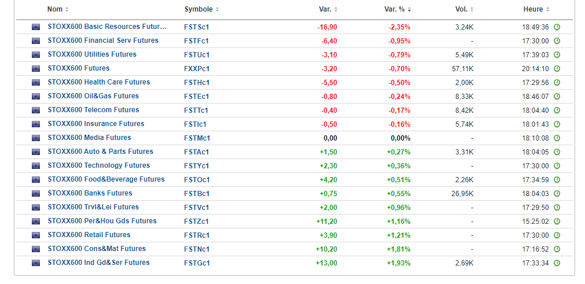Sort by the Var. % column header
The width and height of the screenshot is (585, 284).
(x=398, y=9)
